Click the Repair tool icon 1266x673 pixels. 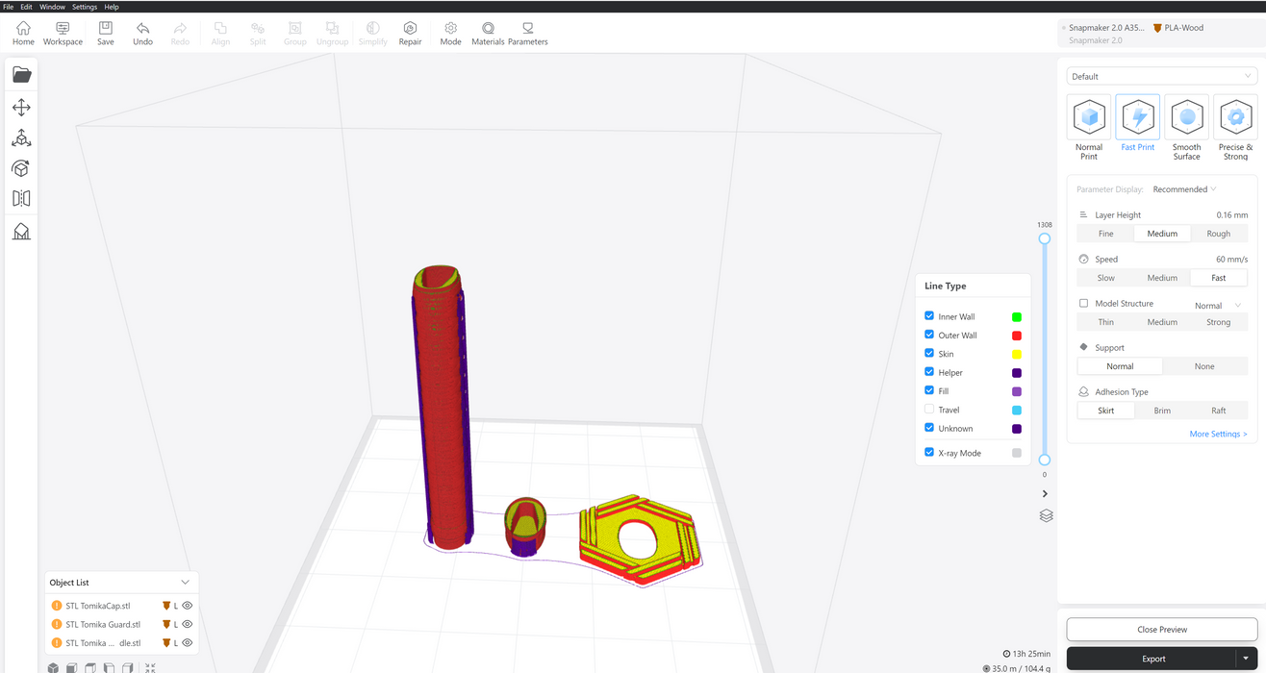pos(410,33)
